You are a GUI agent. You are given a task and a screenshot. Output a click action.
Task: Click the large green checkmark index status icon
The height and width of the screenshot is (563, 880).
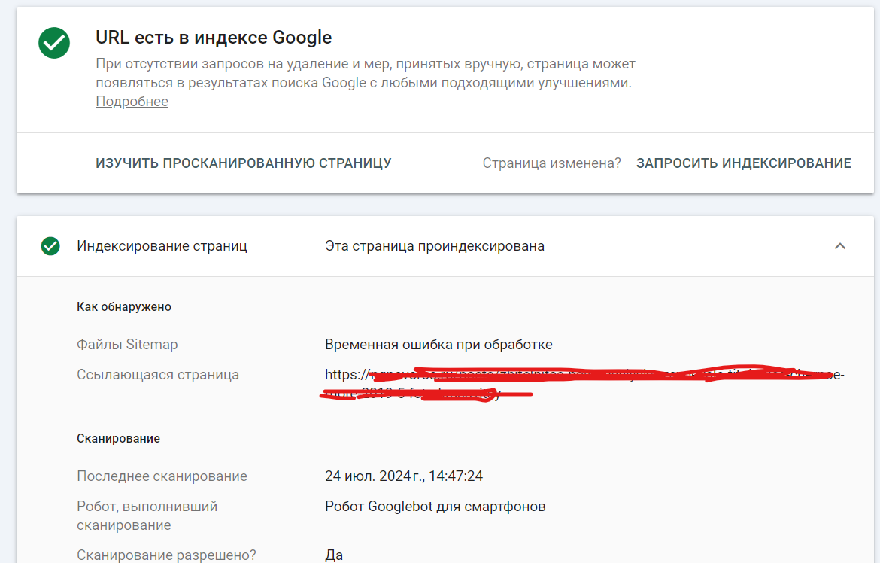click(54, 44)
